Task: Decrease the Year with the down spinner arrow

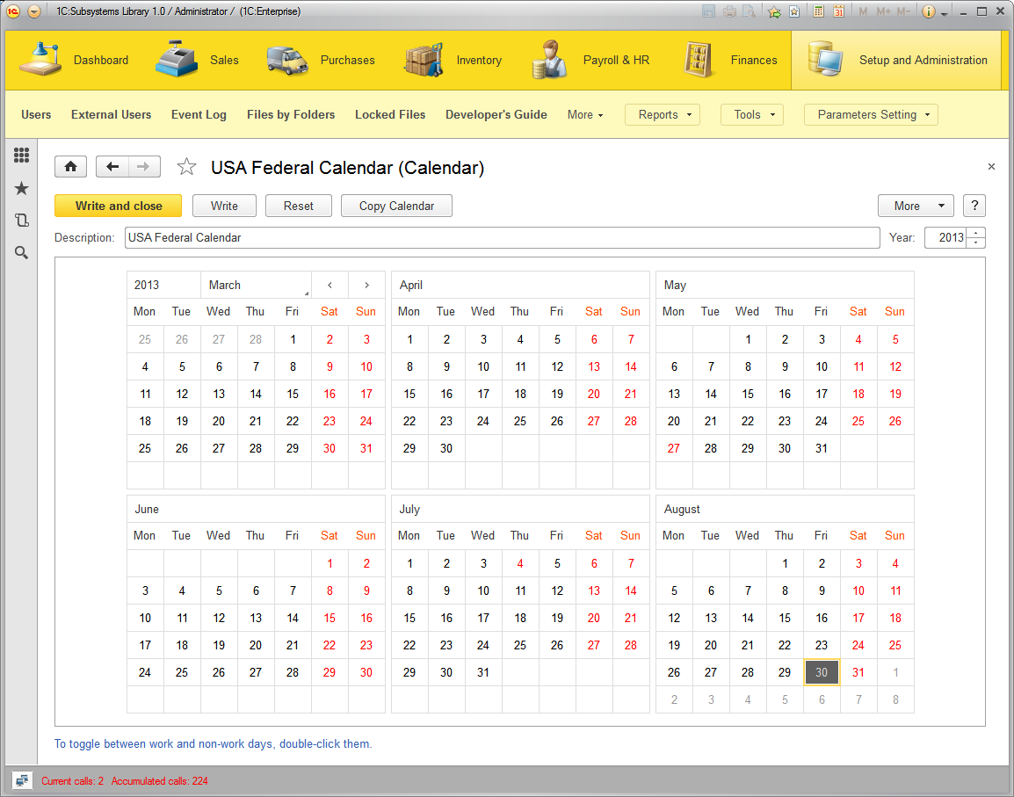Action: 976,243
